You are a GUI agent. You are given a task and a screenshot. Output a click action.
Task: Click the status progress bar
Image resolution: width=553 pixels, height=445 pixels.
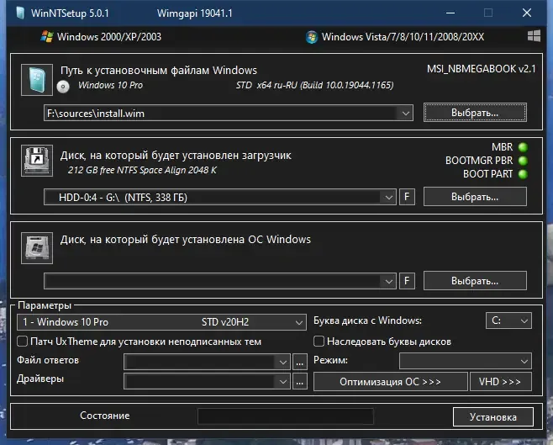[x=285, y=416]
